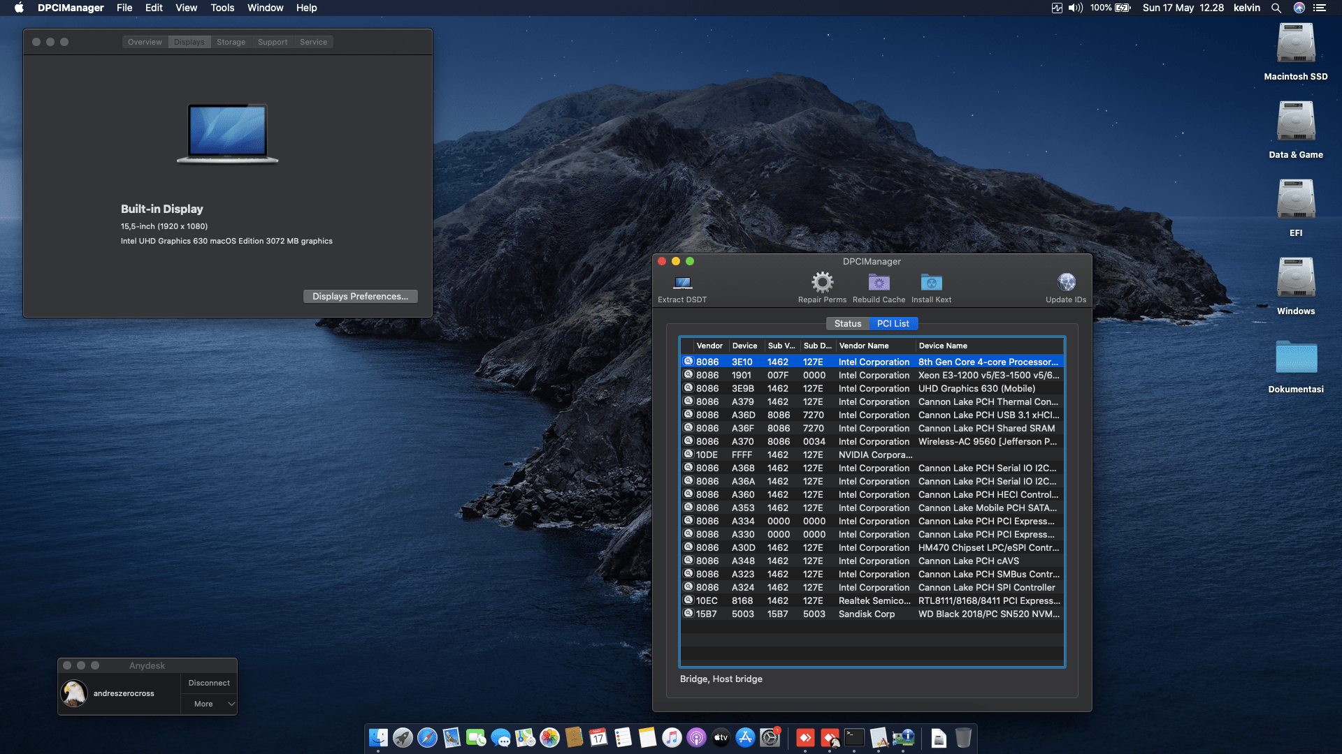The image size is (1342, 754).
Task: Open Trash in the dock
Action: click(x=963, y=737)
